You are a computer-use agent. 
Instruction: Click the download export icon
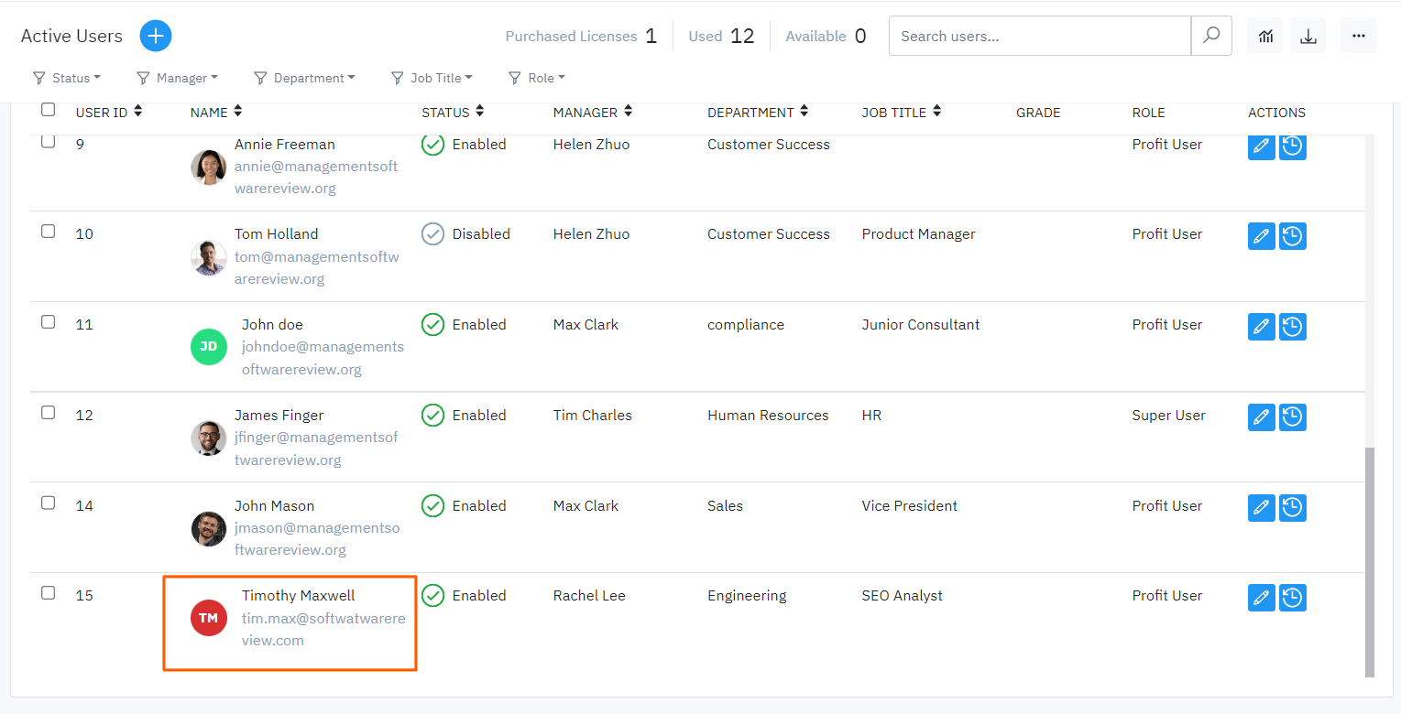tap(1308, 36)
